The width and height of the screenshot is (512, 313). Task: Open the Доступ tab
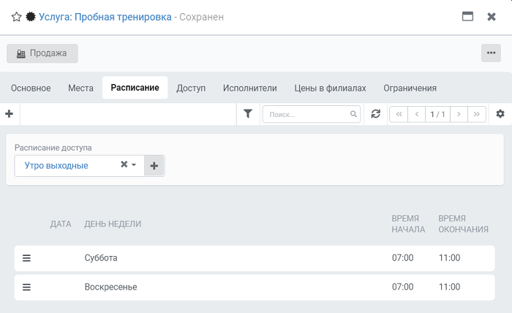[x=191, y=88]
